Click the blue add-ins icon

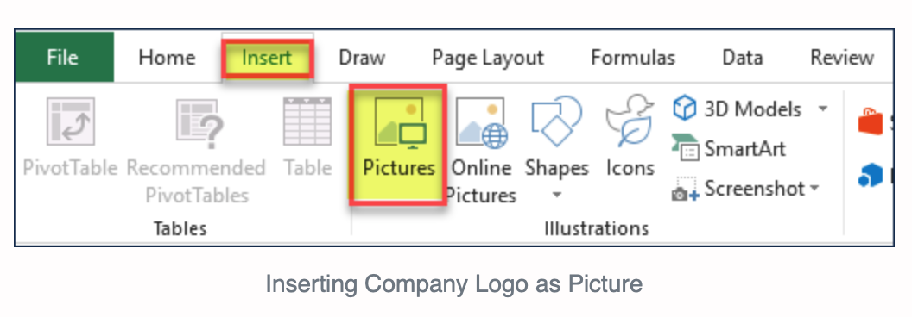point(871,176)
